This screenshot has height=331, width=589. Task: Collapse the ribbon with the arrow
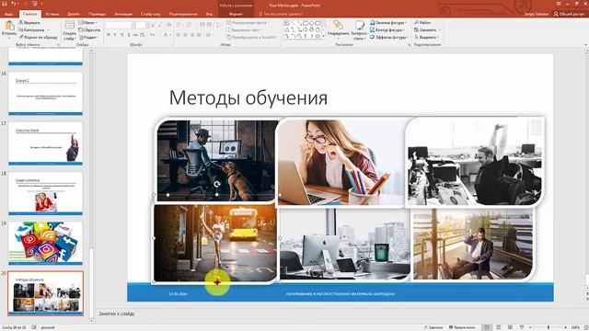(585, 45)
